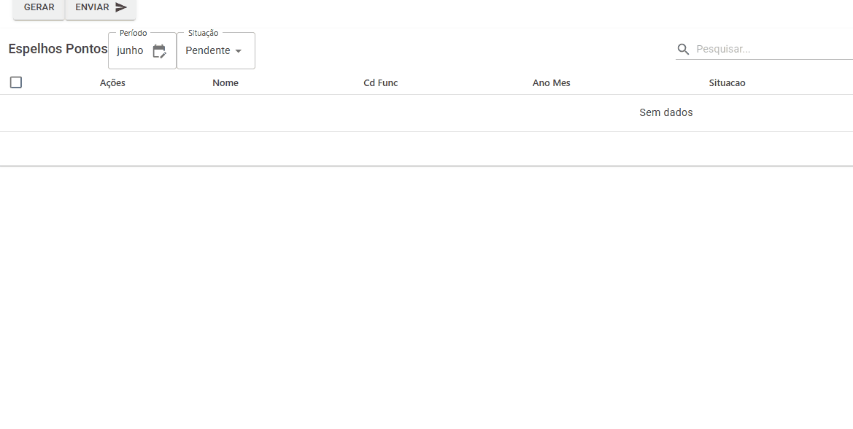Viewport: 853px width, 429px height.
Task: Open the Período calendar edit icon
Action: point(159,51)
